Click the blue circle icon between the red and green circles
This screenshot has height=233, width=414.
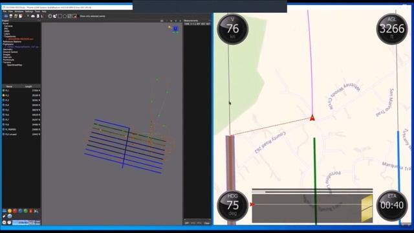tap(20, 211)
